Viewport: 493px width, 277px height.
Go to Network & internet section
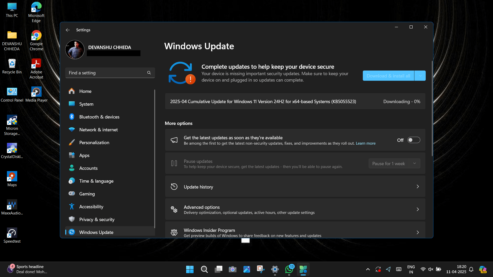pos(98,130)
